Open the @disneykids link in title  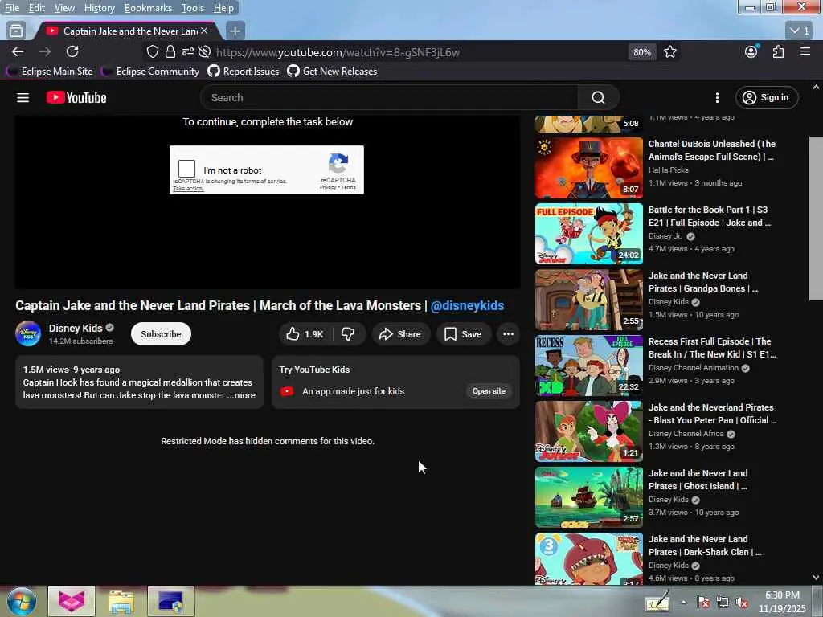467,305
